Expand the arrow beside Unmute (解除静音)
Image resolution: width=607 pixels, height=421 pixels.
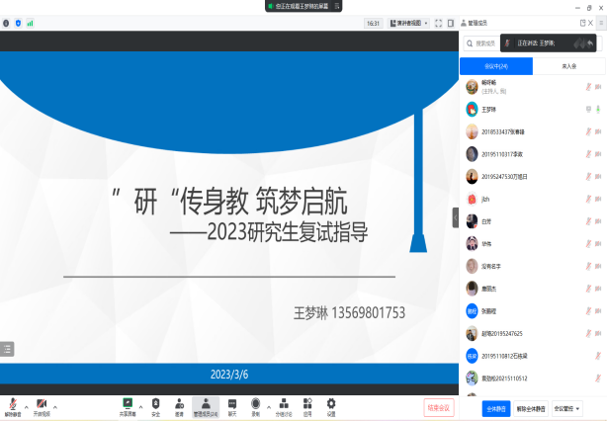coord(26,406)
